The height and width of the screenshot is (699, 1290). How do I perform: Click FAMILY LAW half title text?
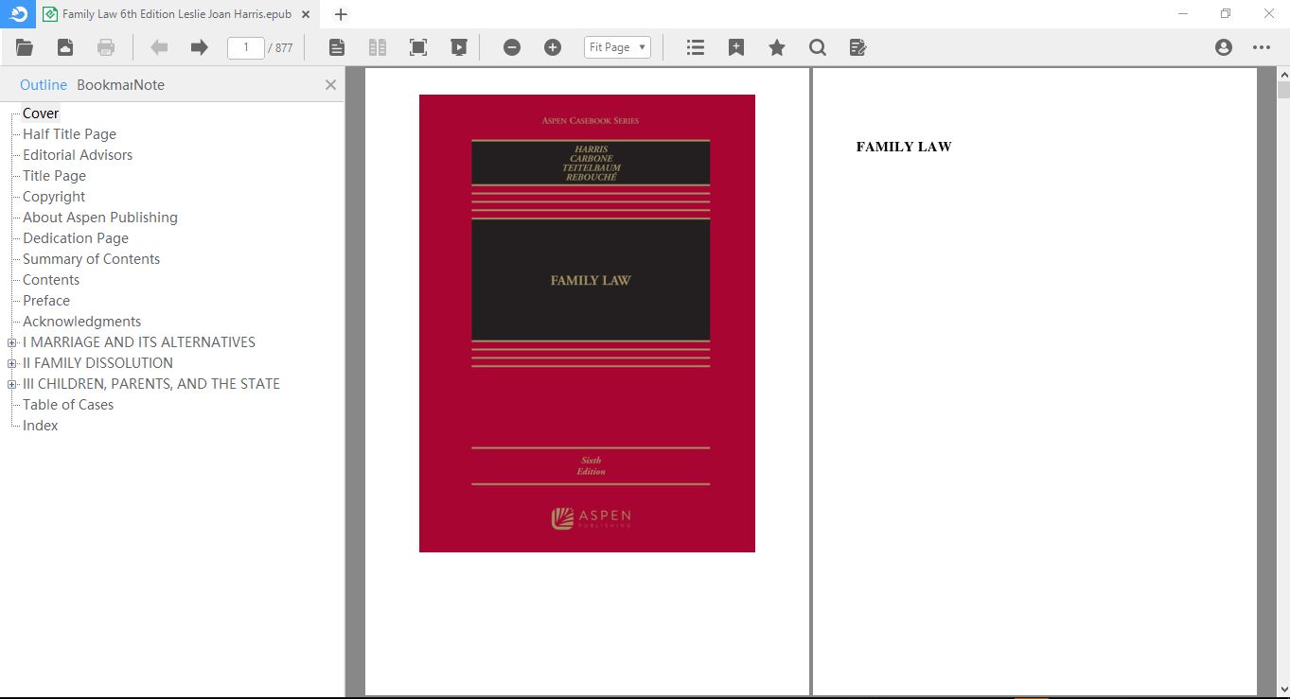point(904,147)
